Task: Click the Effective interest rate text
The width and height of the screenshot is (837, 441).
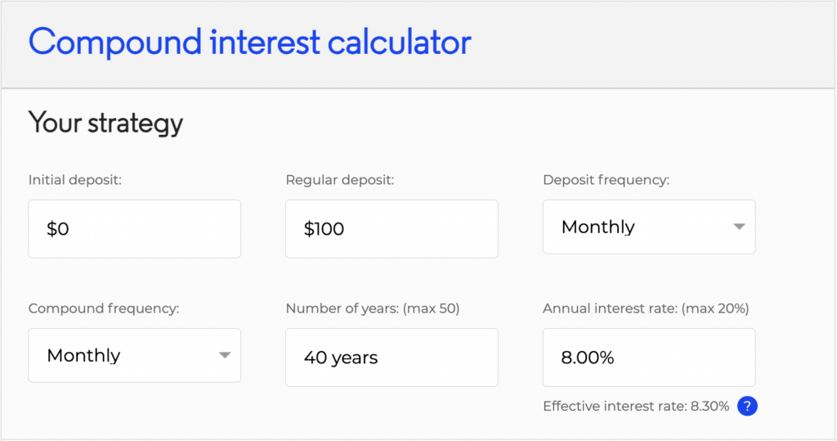Action: pyautogui.click(x=613, y=407)
